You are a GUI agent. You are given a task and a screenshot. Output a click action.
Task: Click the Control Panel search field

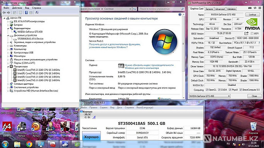[x=161, y=9]
